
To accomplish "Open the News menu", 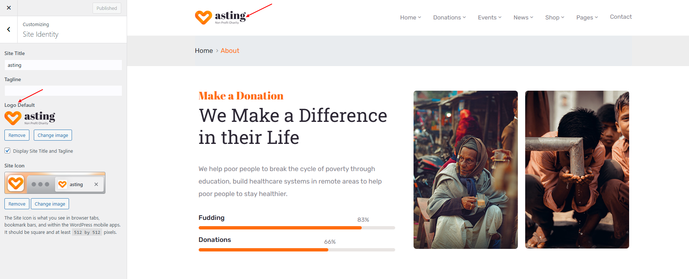I will pos(523,17).
